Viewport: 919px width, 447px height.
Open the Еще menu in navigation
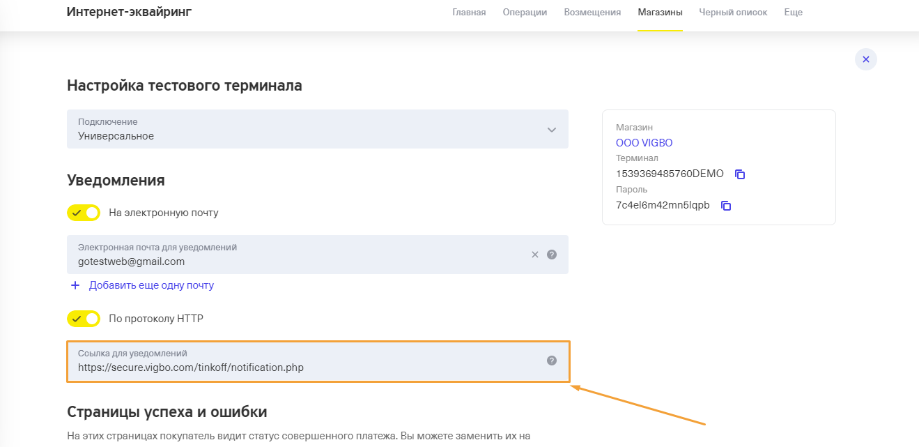793,13
